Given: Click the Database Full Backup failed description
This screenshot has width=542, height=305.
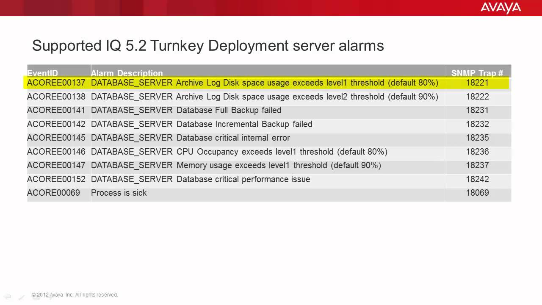Looking at the screenshot, I should click(186, 110).
